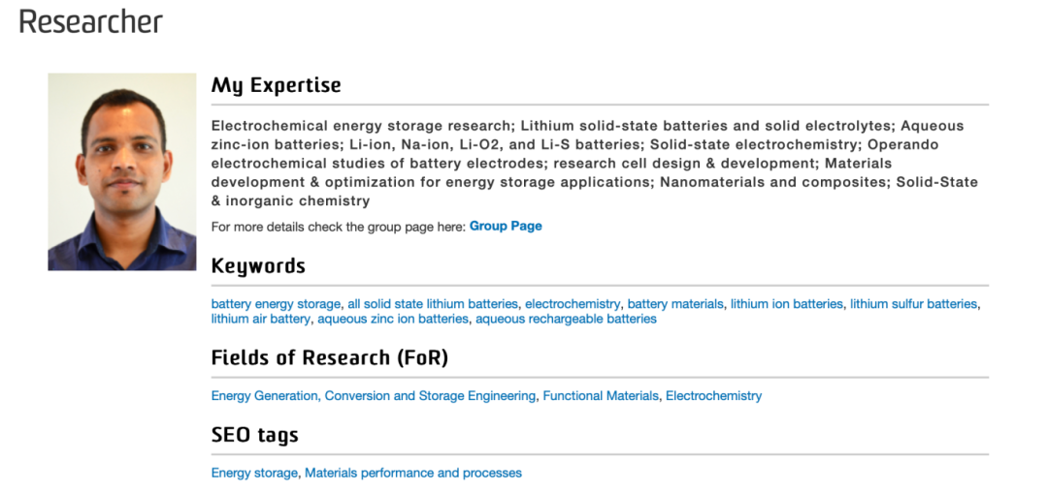Click the Researcher page title
The image size is (1048, 492).
click(x=91, y=21)
